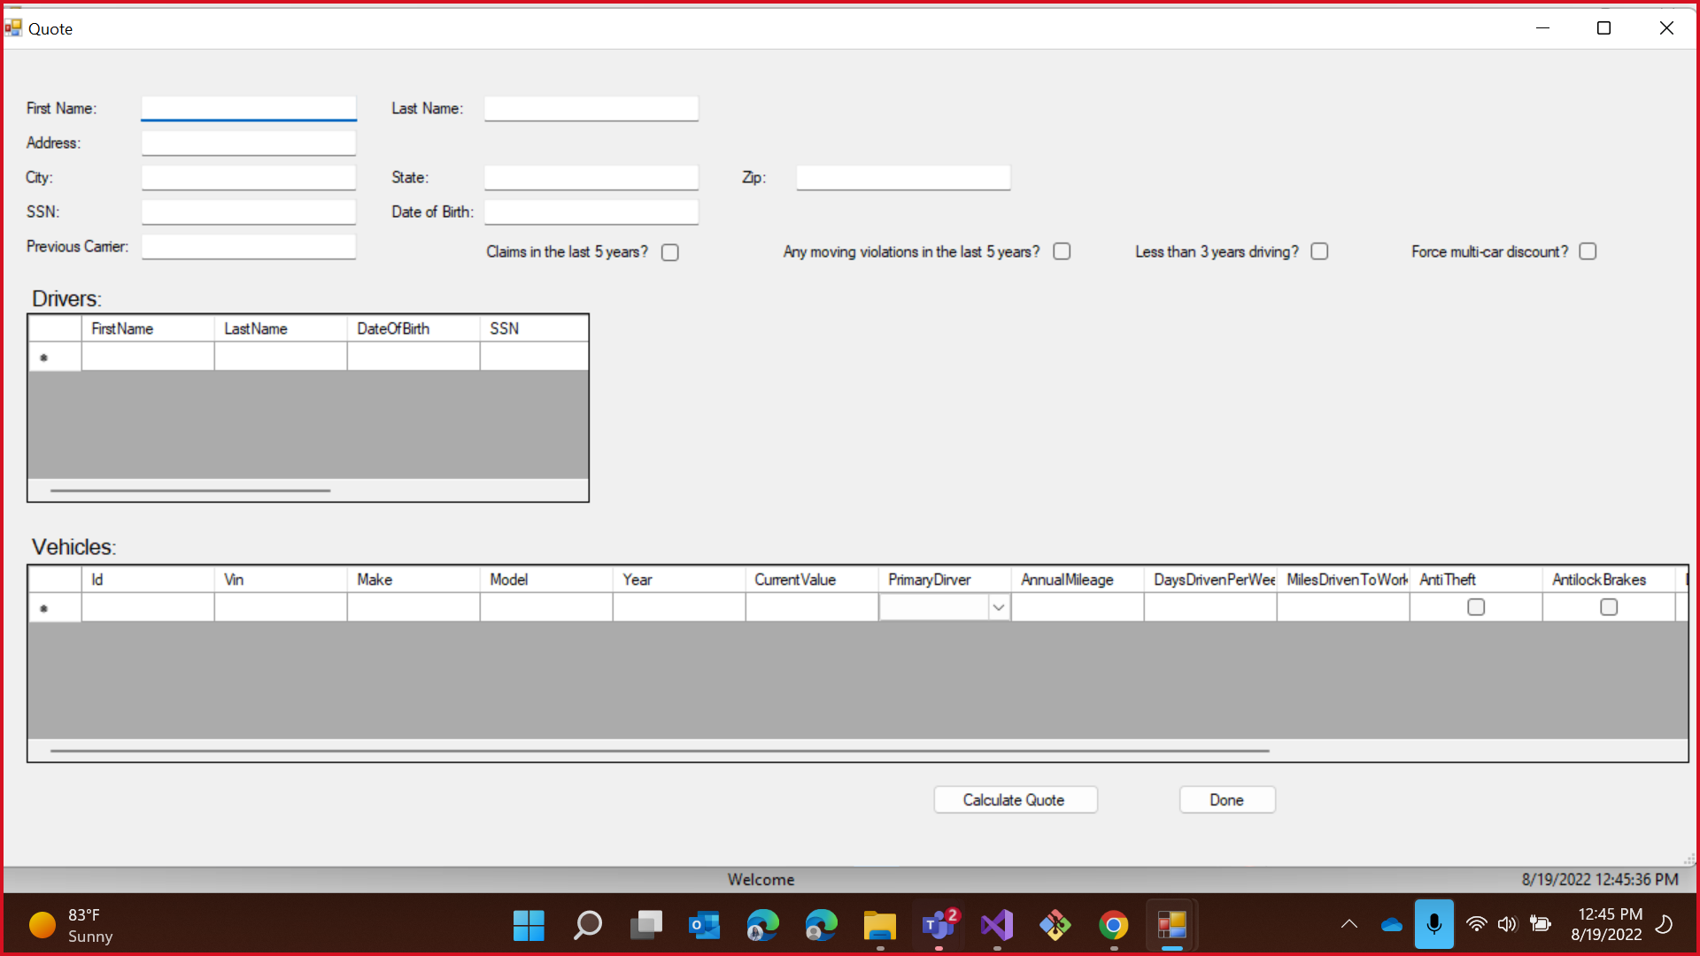Switch to Visual Studio on the taskbar

point(996,926)
